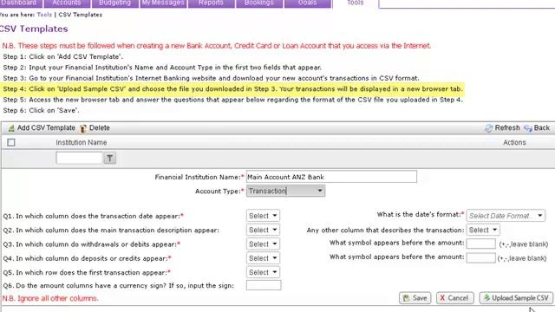Open the Select Date Format dropdown

point(506,216)
